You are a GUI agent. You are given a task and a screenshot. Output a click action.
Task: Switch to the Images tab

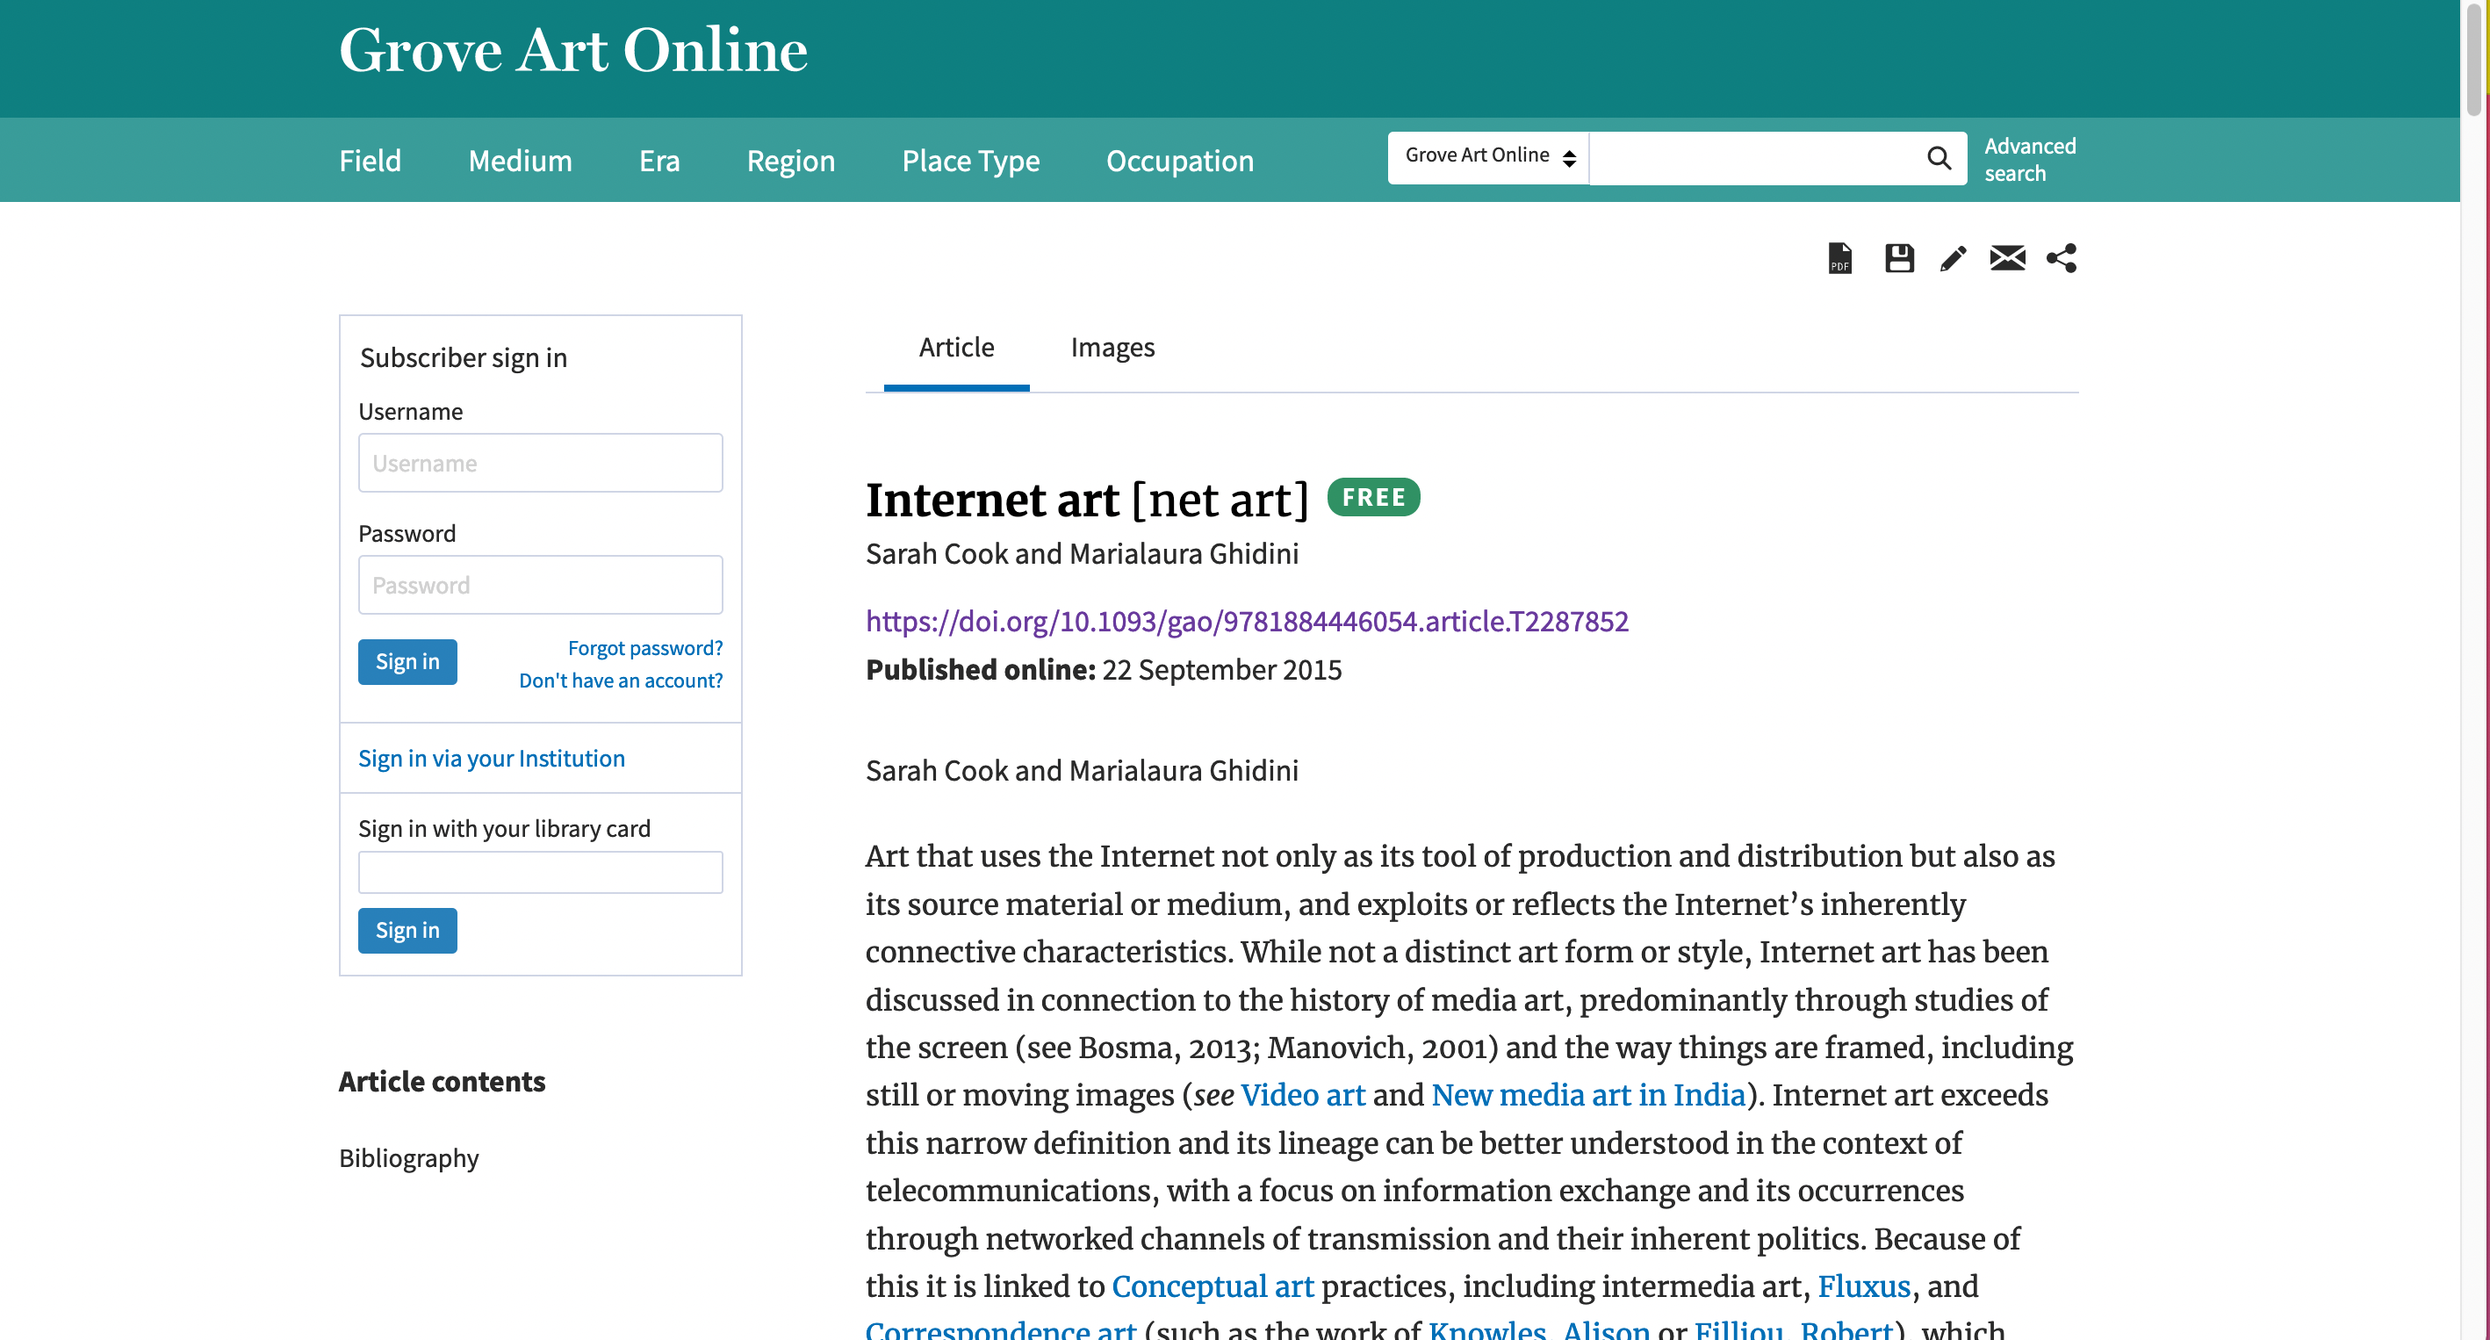coord(1112,347)
